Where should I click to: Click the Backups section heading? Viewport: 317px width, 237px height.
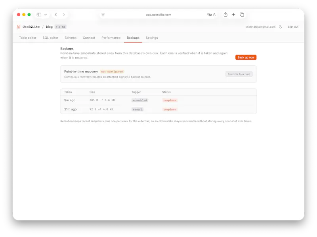click(x=67, y=48)
